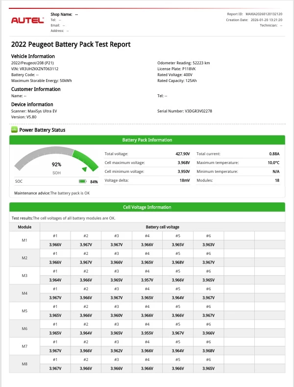Click the Vehicle Information section heading

click(33, 56)
